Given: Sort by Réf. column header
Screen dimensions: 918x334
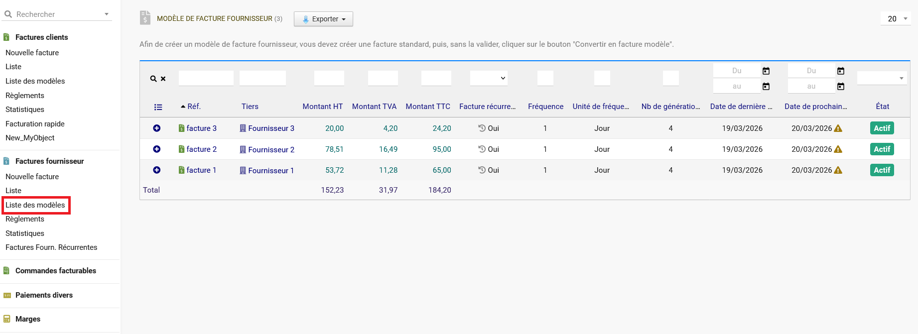Looking at the screenshot, I should click(194, 107).
